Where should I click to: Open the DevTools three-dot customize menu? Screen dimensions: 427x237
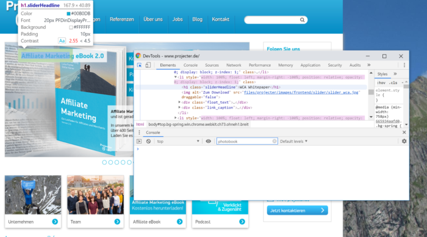(404, 65)
